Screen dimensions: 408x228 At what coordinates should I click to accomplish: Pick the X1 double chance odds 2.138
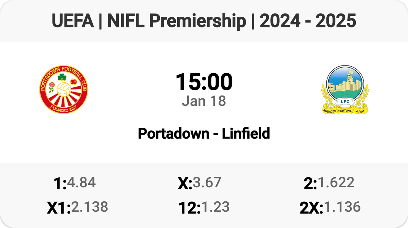coord(89,207)
